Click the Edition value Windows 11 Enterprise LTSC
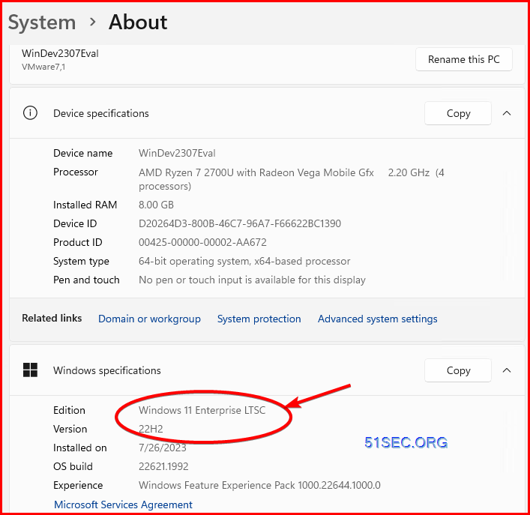Screen dimensions: 530x515 coord(202,410)
